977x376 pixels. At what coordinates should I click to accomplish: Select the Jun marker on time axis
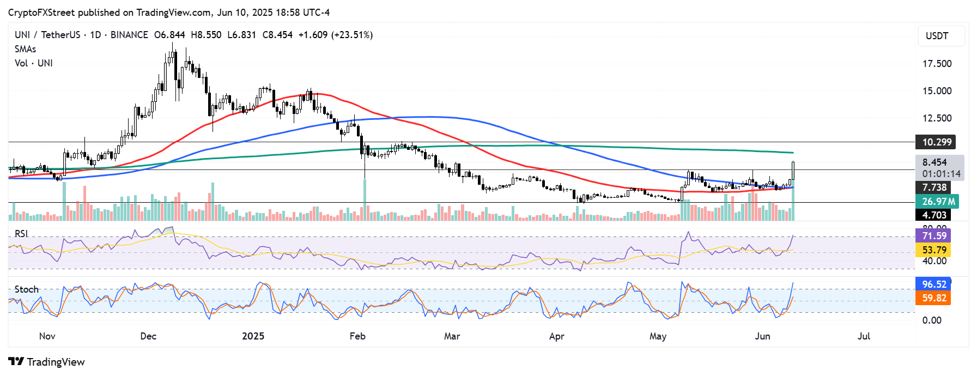coord(762,336)
